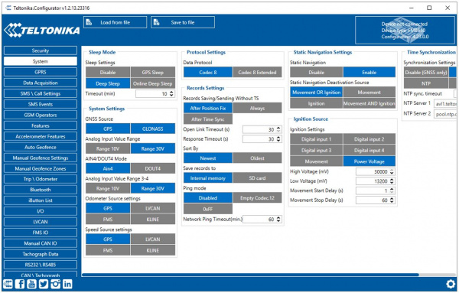
Task: Open the Bluetooth section
Action: point(41,190)
